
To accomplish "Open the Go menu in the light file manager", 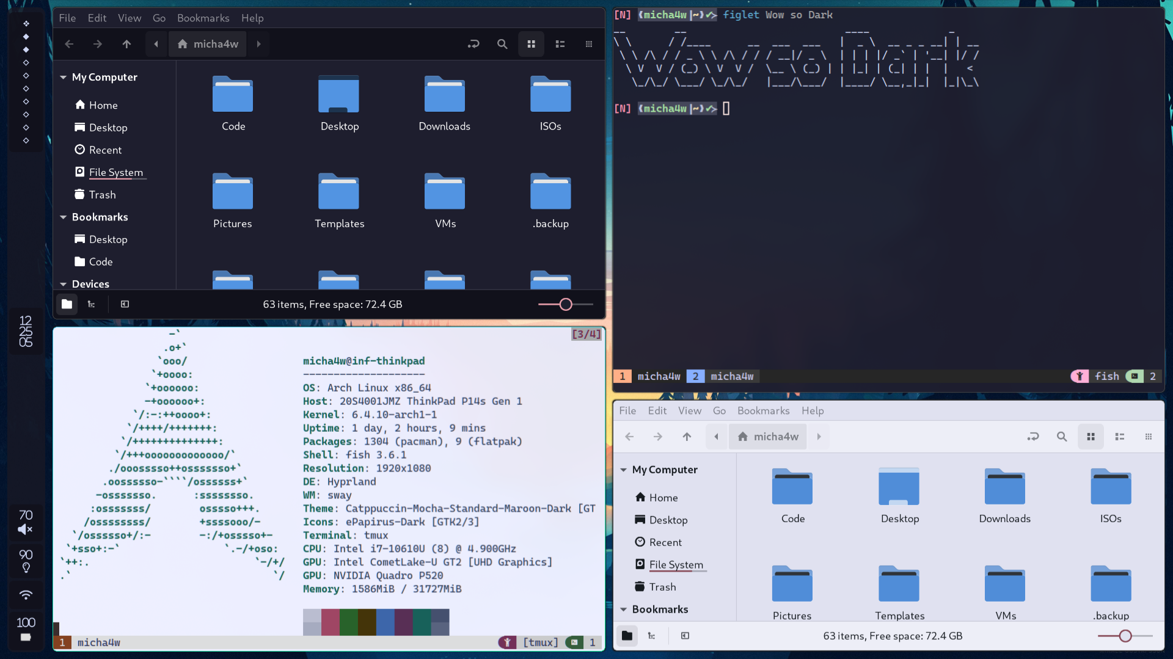I will coord(719,410).
